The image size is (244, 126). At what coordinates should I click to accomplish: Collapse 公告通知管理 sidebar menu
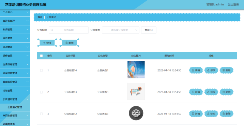(15, 99)
